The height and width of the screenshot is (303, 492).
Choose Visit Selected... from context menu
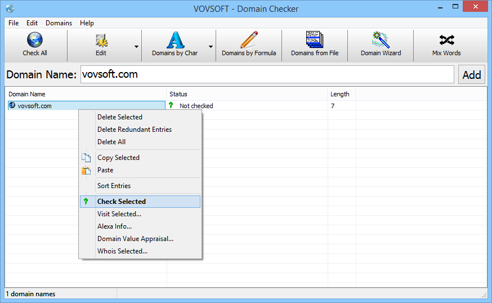[140, 214]
